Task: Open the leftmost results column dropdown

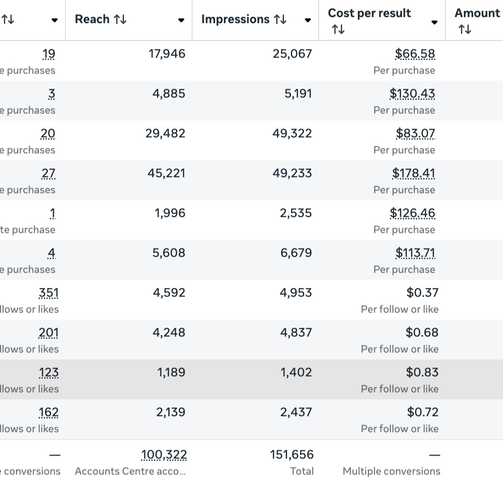Action: [55, 20]
